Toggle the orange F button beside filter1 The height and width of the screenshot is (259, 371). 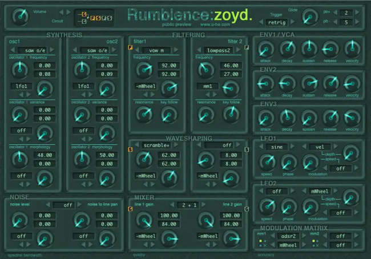click(130, 50)
